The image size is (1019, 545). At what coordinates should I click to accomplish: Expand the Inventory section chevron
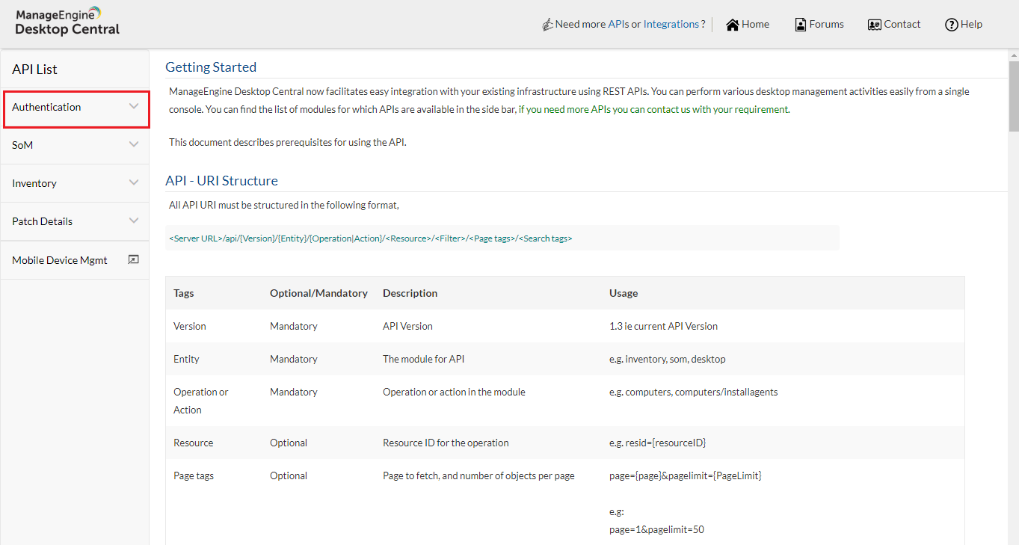(x=134, y=182)
